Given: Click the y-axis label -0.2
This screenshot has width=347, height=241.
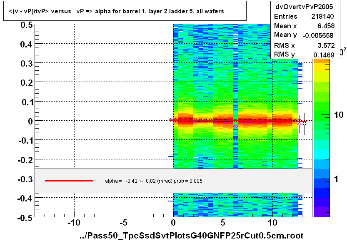Looking at the screenshot, I should 25,160.
